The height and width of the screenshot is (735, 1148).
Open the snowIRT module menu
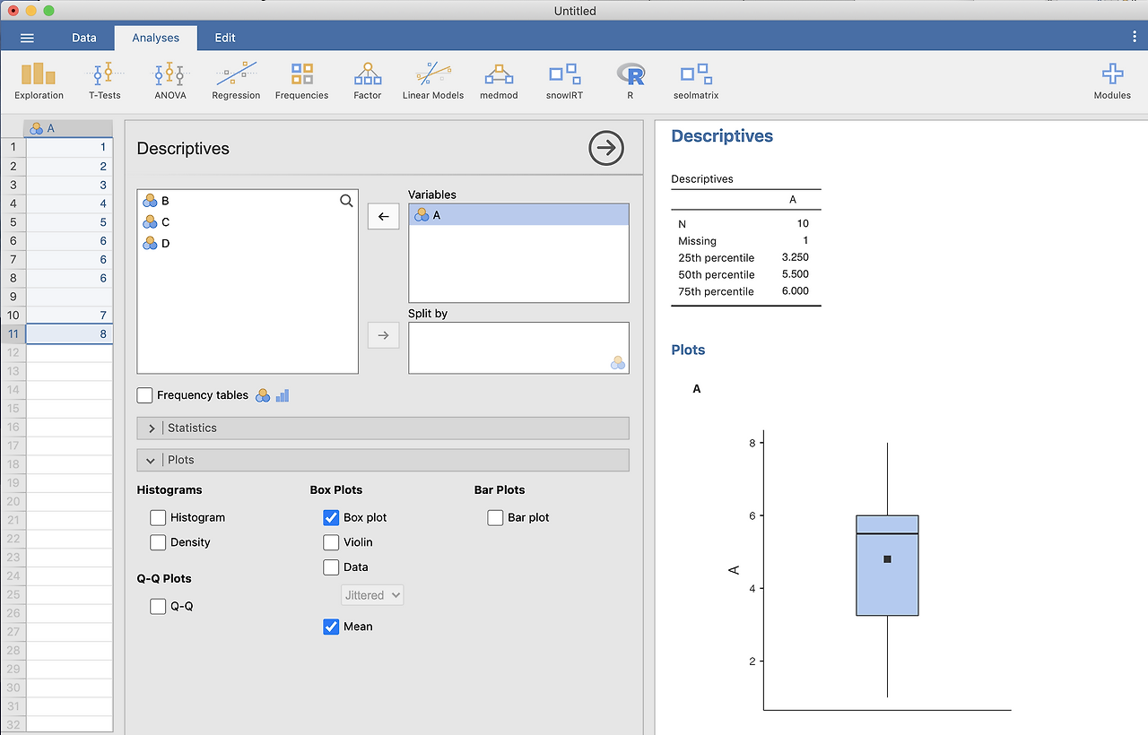coord(564,80)
